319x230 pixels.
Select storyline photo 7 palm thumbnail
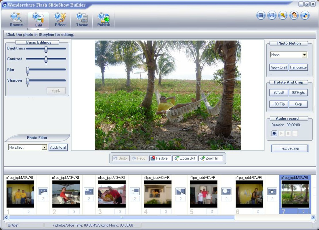[x=295, y=194]
